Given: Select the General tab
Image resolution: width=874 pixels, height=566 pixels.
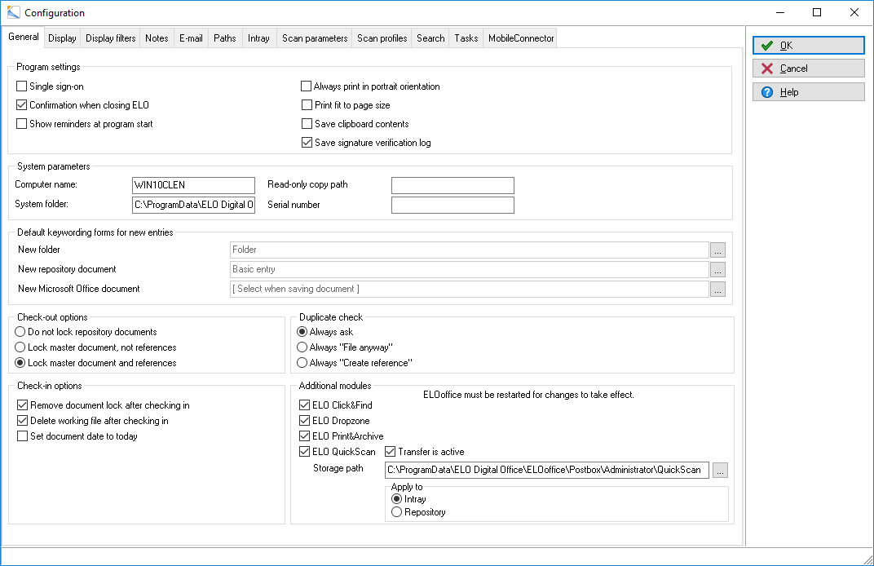Looking at the screenshot, I should point(24,37).
